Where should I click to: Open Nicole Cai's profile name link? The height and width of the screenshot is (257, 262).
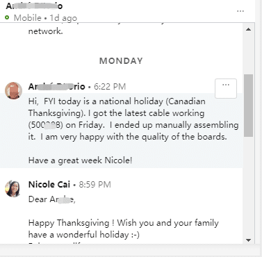point(49,185)
